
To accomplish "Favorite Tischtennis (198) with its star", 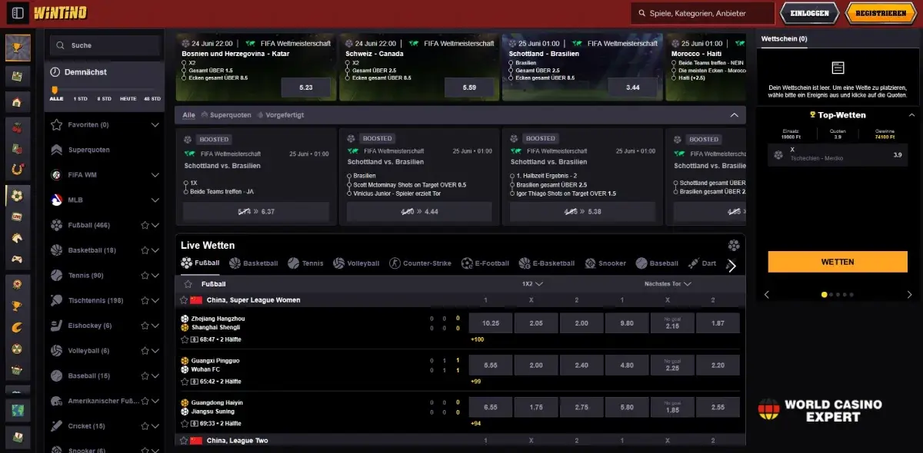I will point(145,300).
